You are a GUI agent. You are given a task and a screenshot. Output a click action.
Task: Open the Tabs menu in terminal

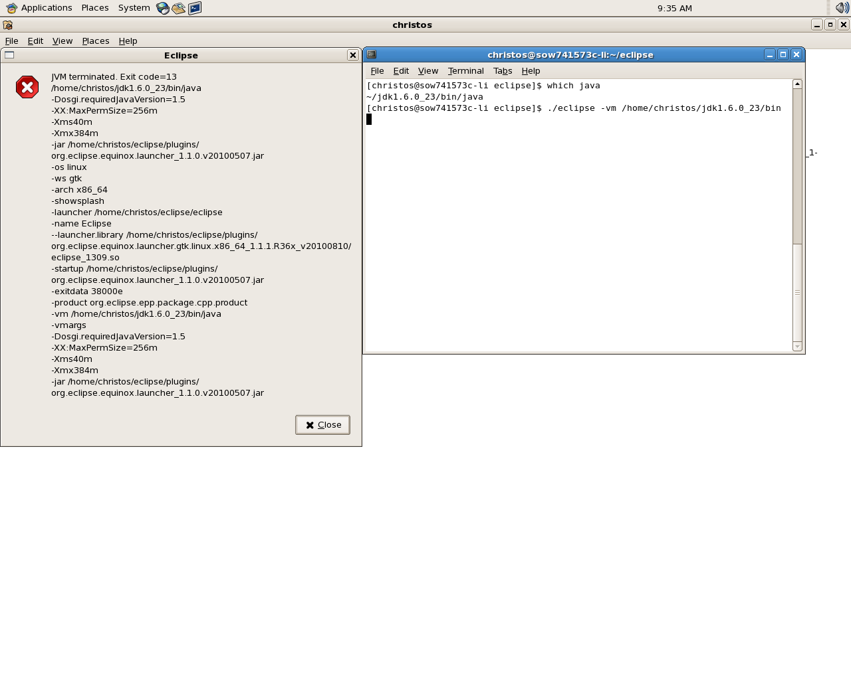(x=503, y=71)
